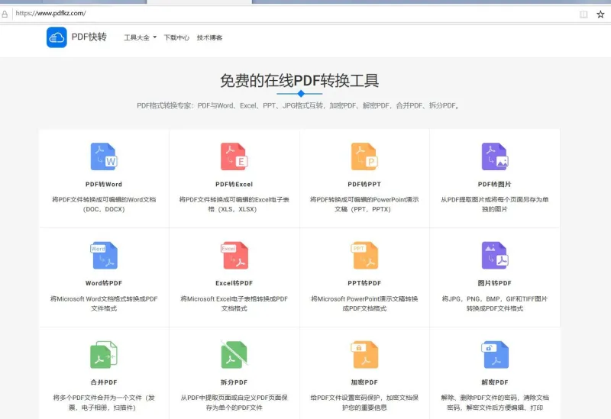Image resolution: width=611 pixels, height=419 pixels.
Task: Open the 合并PDF merge icon
Action: tap(104, 355)
